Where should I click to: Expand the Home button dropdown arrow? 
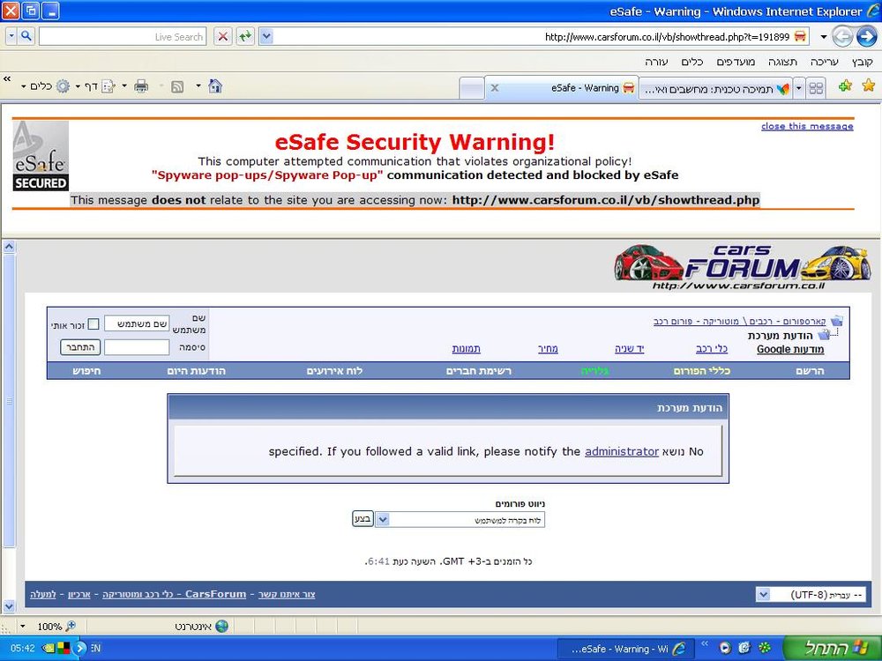point(198,86)
